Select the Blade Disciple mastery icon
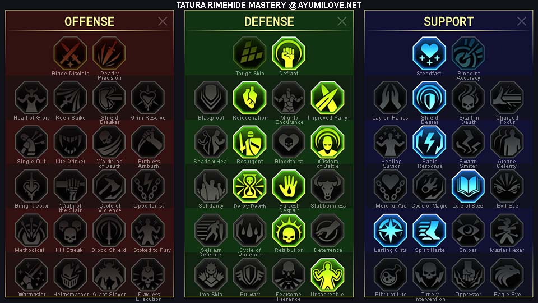Viewport: 538px width, 303px height. [71, 53]
